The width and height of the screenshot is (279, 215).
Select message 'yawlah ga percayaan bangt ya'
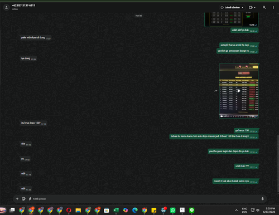237,51
